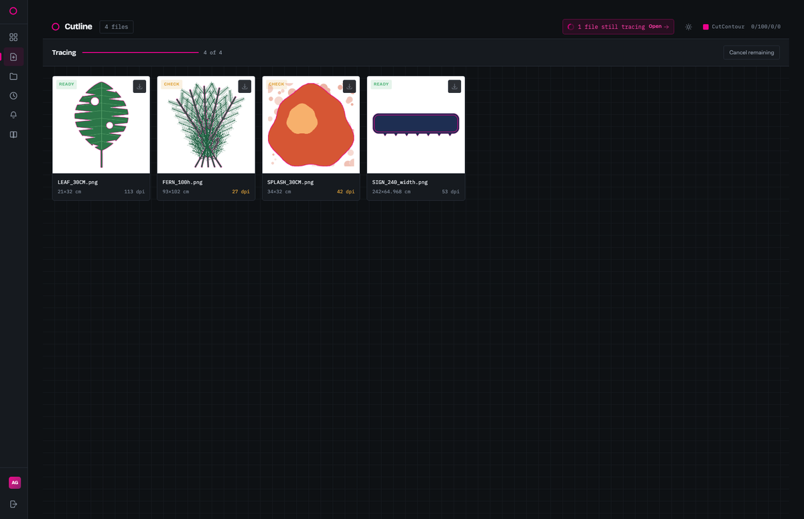Open the folder section in sidebar
The height and width of the screenshot is (519, 804).
[x=13, y=76]
